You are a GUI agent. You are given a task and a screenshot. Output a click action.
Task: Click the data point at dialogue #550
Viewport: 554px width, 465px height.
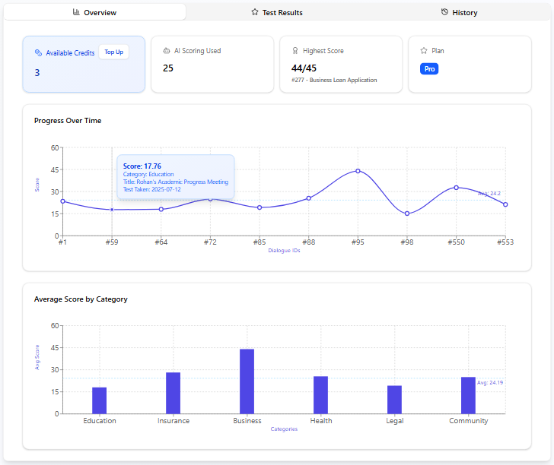(457, 187)
